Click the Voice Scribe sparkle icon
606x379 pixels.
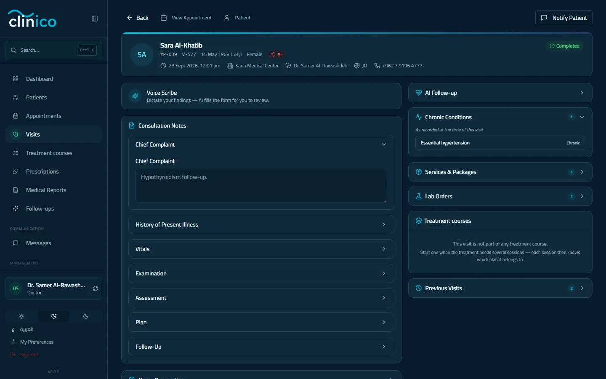pos(135,96)
